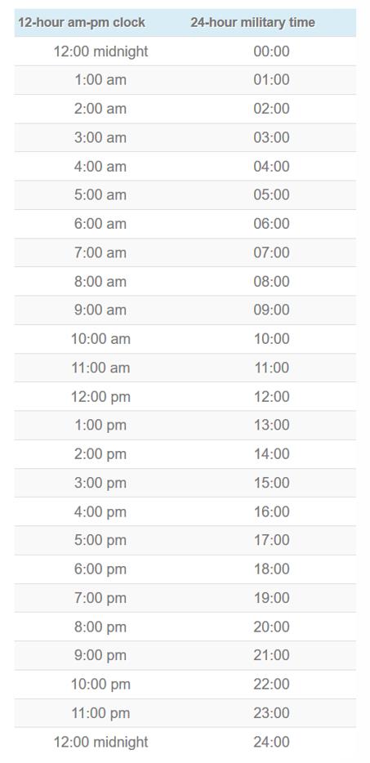Click the 16:00 cell
This screenshot has width=370, height=763.
(271, 511)
